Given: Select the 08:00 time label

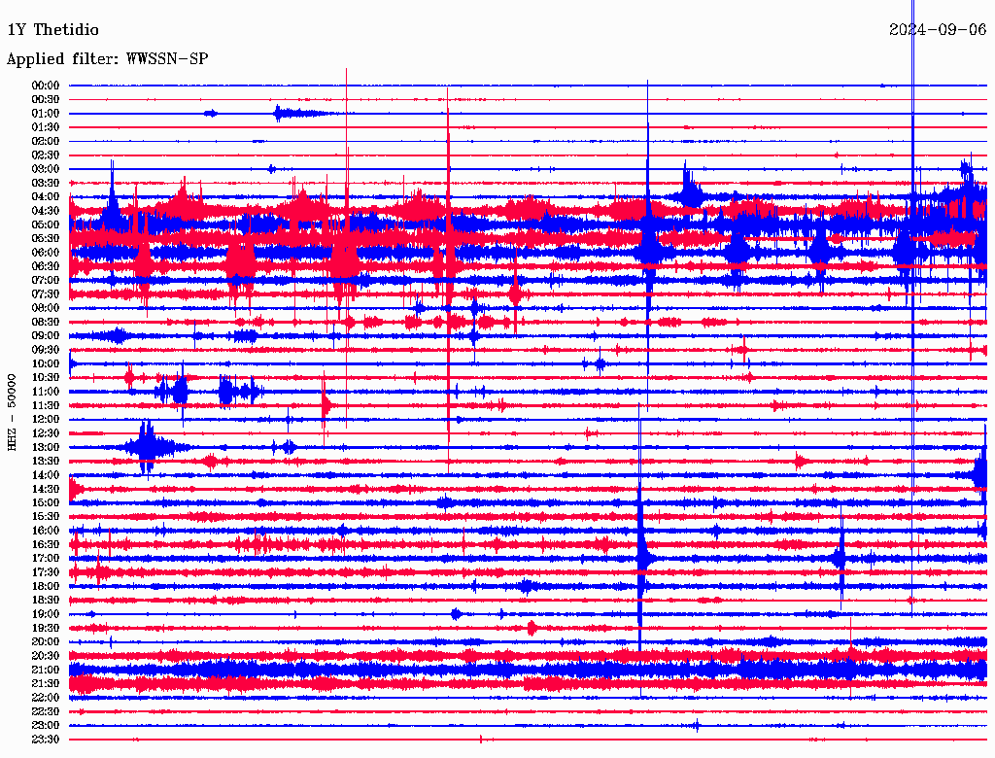Looking at the screenshot, I should (46, 308).
